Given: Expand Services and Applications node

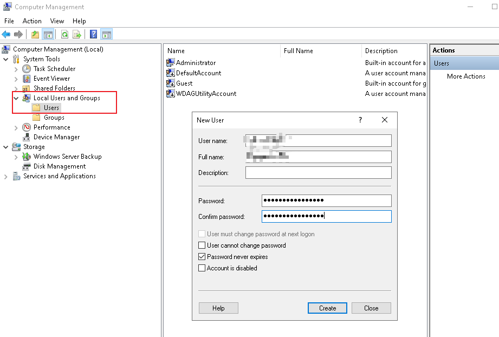Looking at the screenshot, I should [6, 176].
